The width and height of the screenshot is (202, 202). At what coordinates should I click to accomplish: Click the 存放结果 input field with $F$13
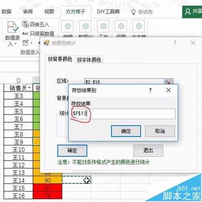[123, 114]
